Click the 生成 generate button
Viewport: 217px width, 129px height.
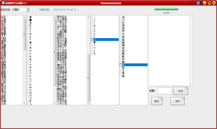click(180, 91)
